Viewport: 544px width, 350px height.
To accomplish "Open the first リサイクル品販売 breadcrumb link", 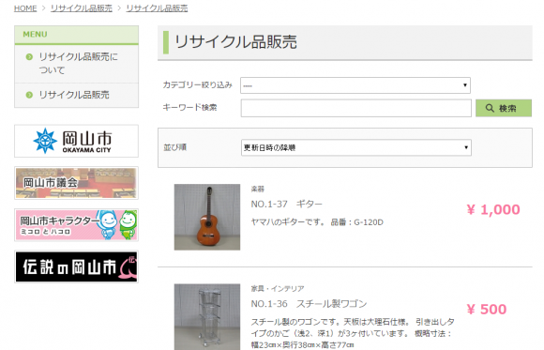I will 82,8.
